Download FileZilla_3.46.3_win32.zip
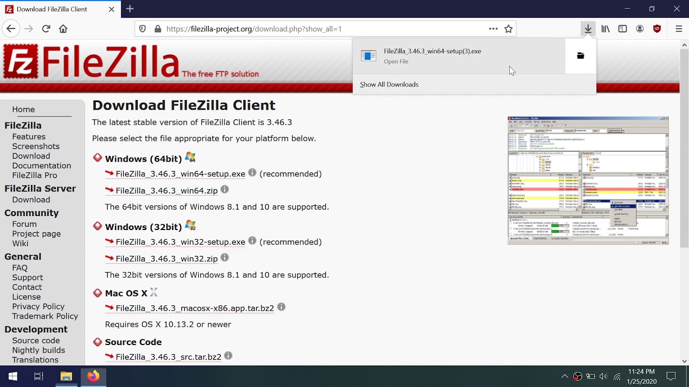 [x=166, y=259]
